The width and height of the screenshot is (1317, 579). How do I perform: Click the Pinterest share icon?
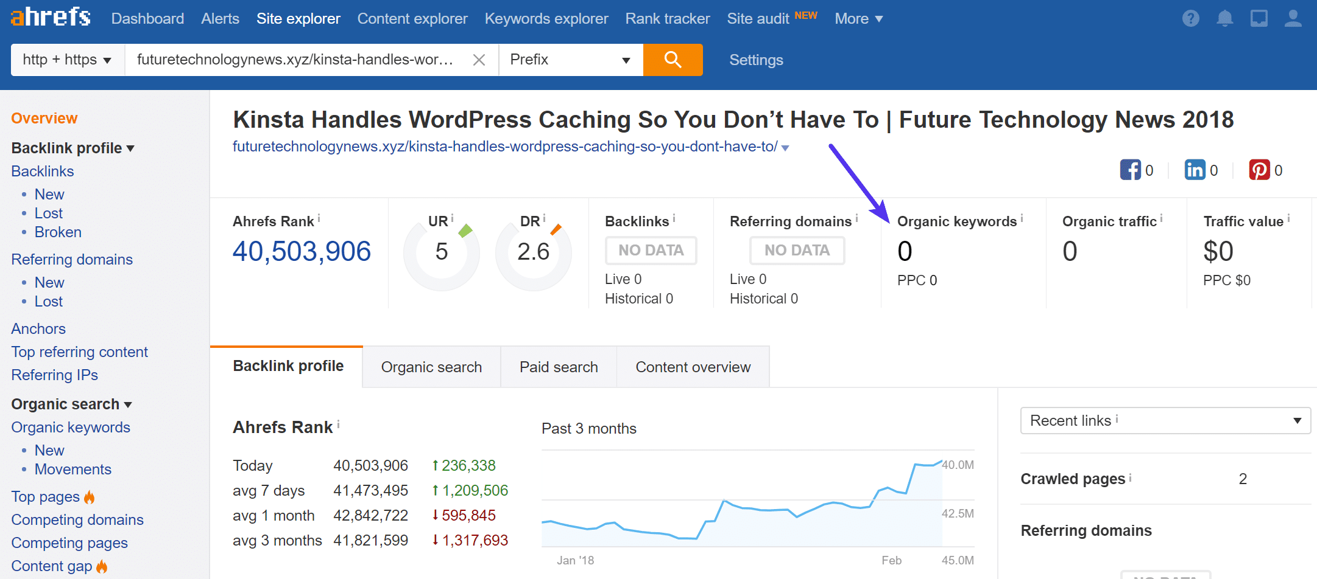tap(1259, 170)
